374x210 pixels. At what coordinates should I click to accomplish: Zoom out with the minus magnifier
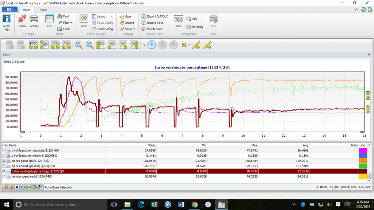click(79, 45)
